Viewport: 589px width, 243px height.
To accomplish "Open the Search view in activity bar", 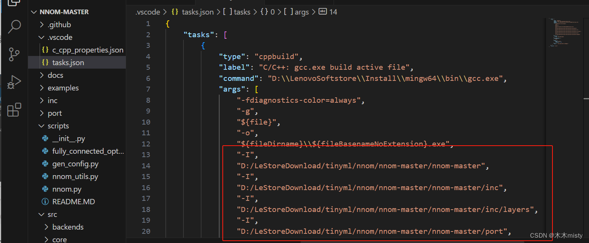I will coord(14,26).
